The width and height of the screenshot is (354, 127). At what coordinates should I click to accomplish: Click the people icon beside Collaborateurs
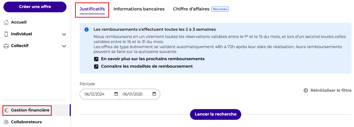click(6, 122)
